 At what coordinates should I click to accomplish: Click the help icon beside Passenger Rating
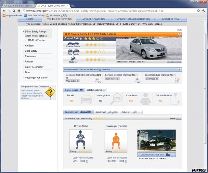pos(126,161)
